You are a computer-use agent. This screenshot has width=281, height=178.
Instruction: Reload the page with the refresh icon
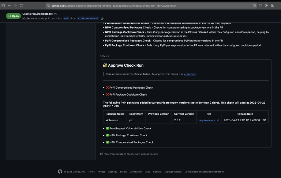pyautogui.click(x=21, y=5)
